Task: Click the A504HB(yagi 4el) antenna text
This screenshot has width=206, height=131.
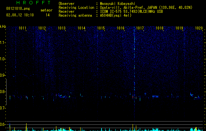Action: click(x=116, y=15)
